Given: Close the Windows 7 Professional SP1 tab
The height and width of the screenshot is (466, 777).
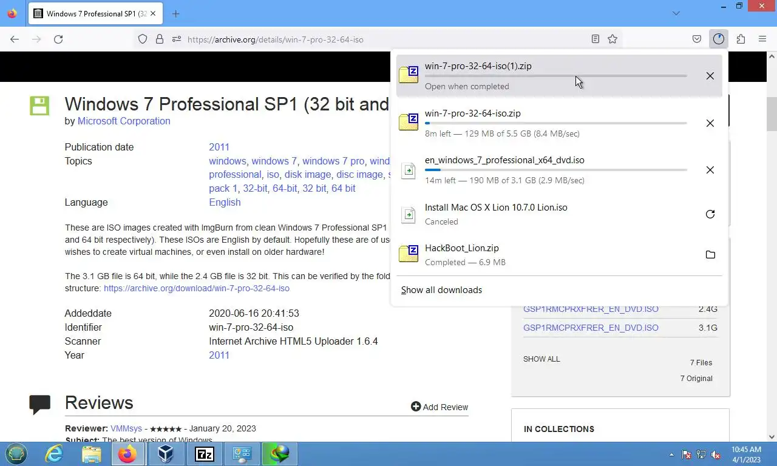Looking at the screenshot, I should (x=152, y=13).
